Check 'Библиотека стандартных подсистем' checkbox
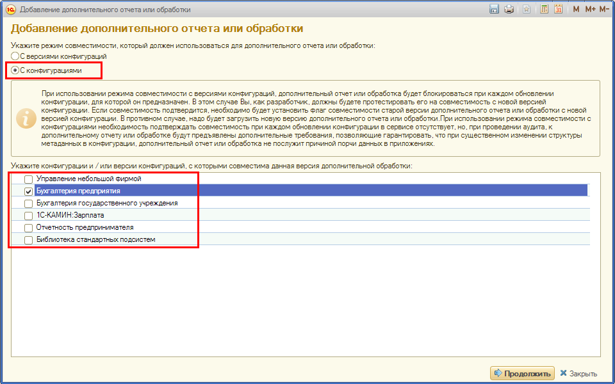 click(28, 240)
